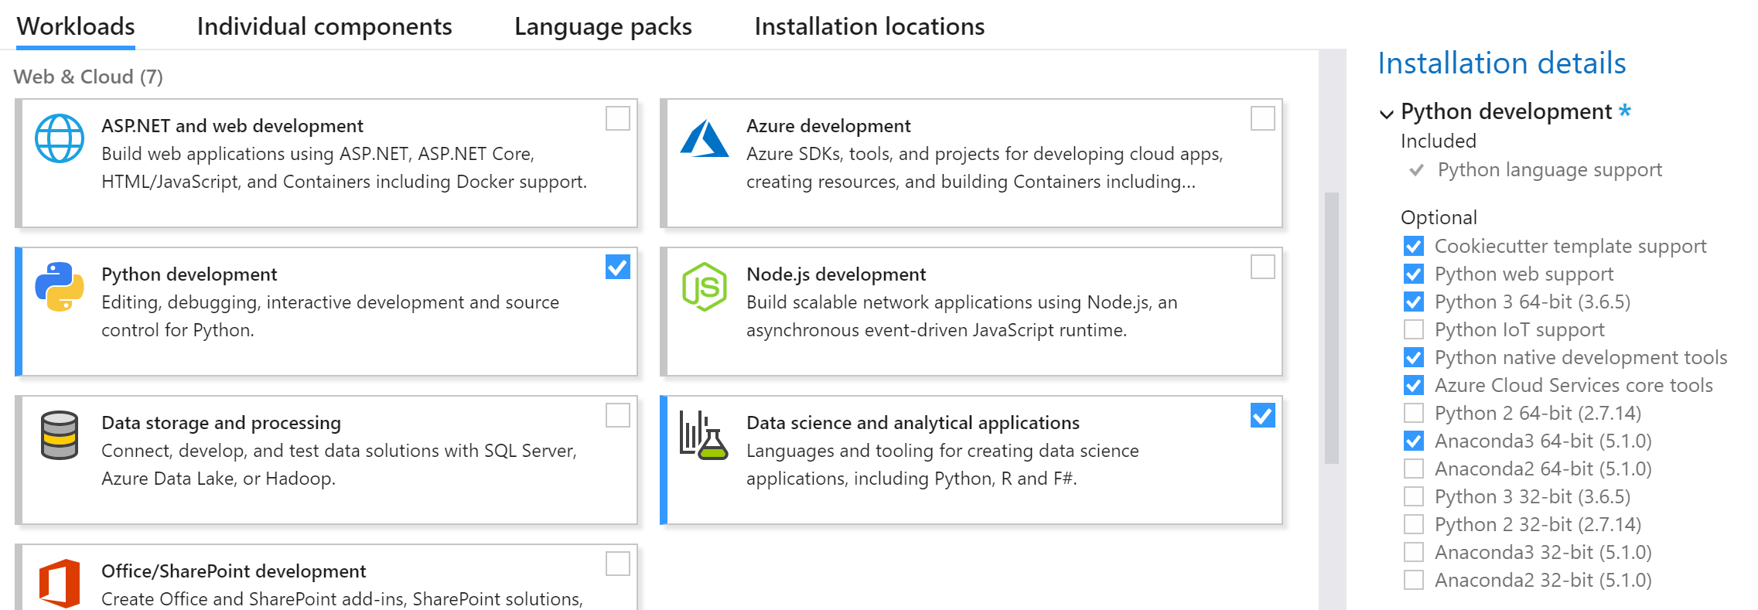Click the ASP.NET globe icon

coord(60,138)
